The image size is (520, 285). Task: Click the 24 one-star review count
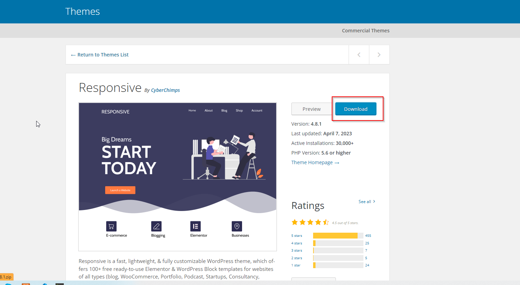pos(367,265)
